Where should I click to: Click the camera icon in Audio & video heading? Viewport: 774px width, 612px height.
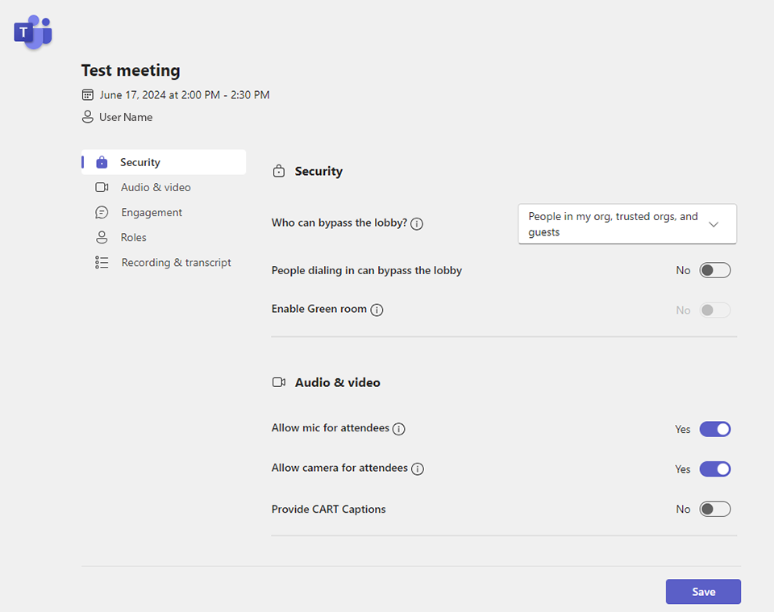pos(279,382)
